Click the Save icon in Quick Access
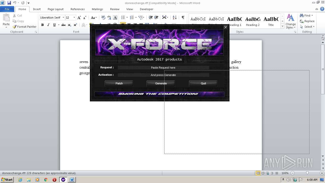325x183 pixels. pyautogui.click(x=9, y=3)
